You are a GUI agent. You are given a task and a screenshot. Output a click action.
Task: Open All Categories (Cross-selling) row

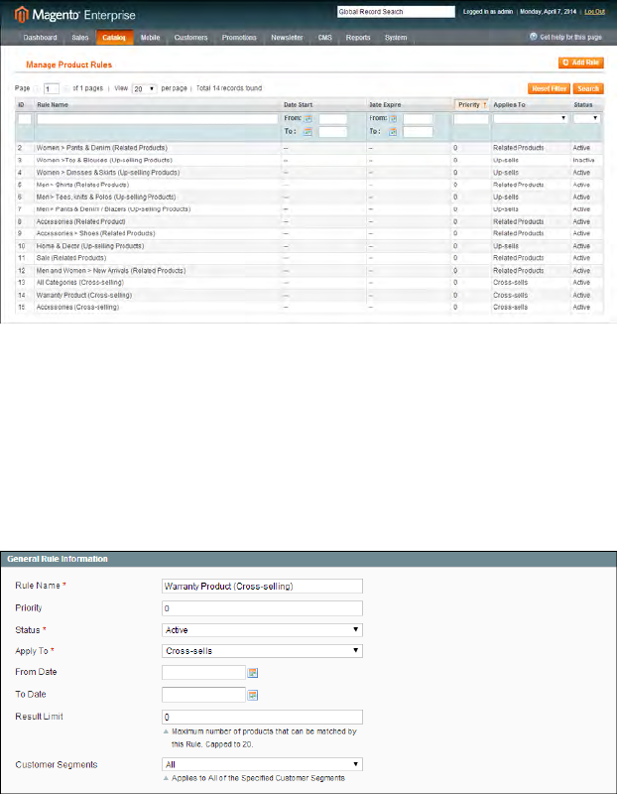309,283
